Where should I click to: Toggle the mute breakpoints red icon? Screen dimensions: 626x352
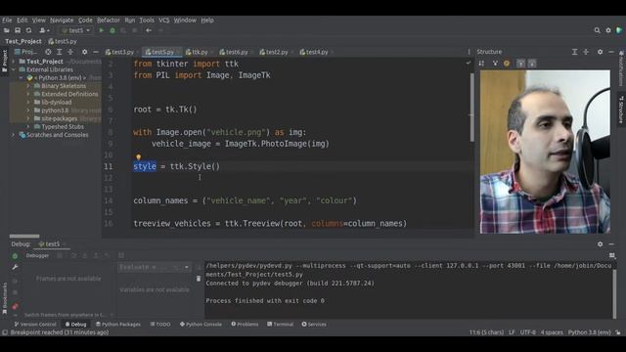tap(15, 306)
